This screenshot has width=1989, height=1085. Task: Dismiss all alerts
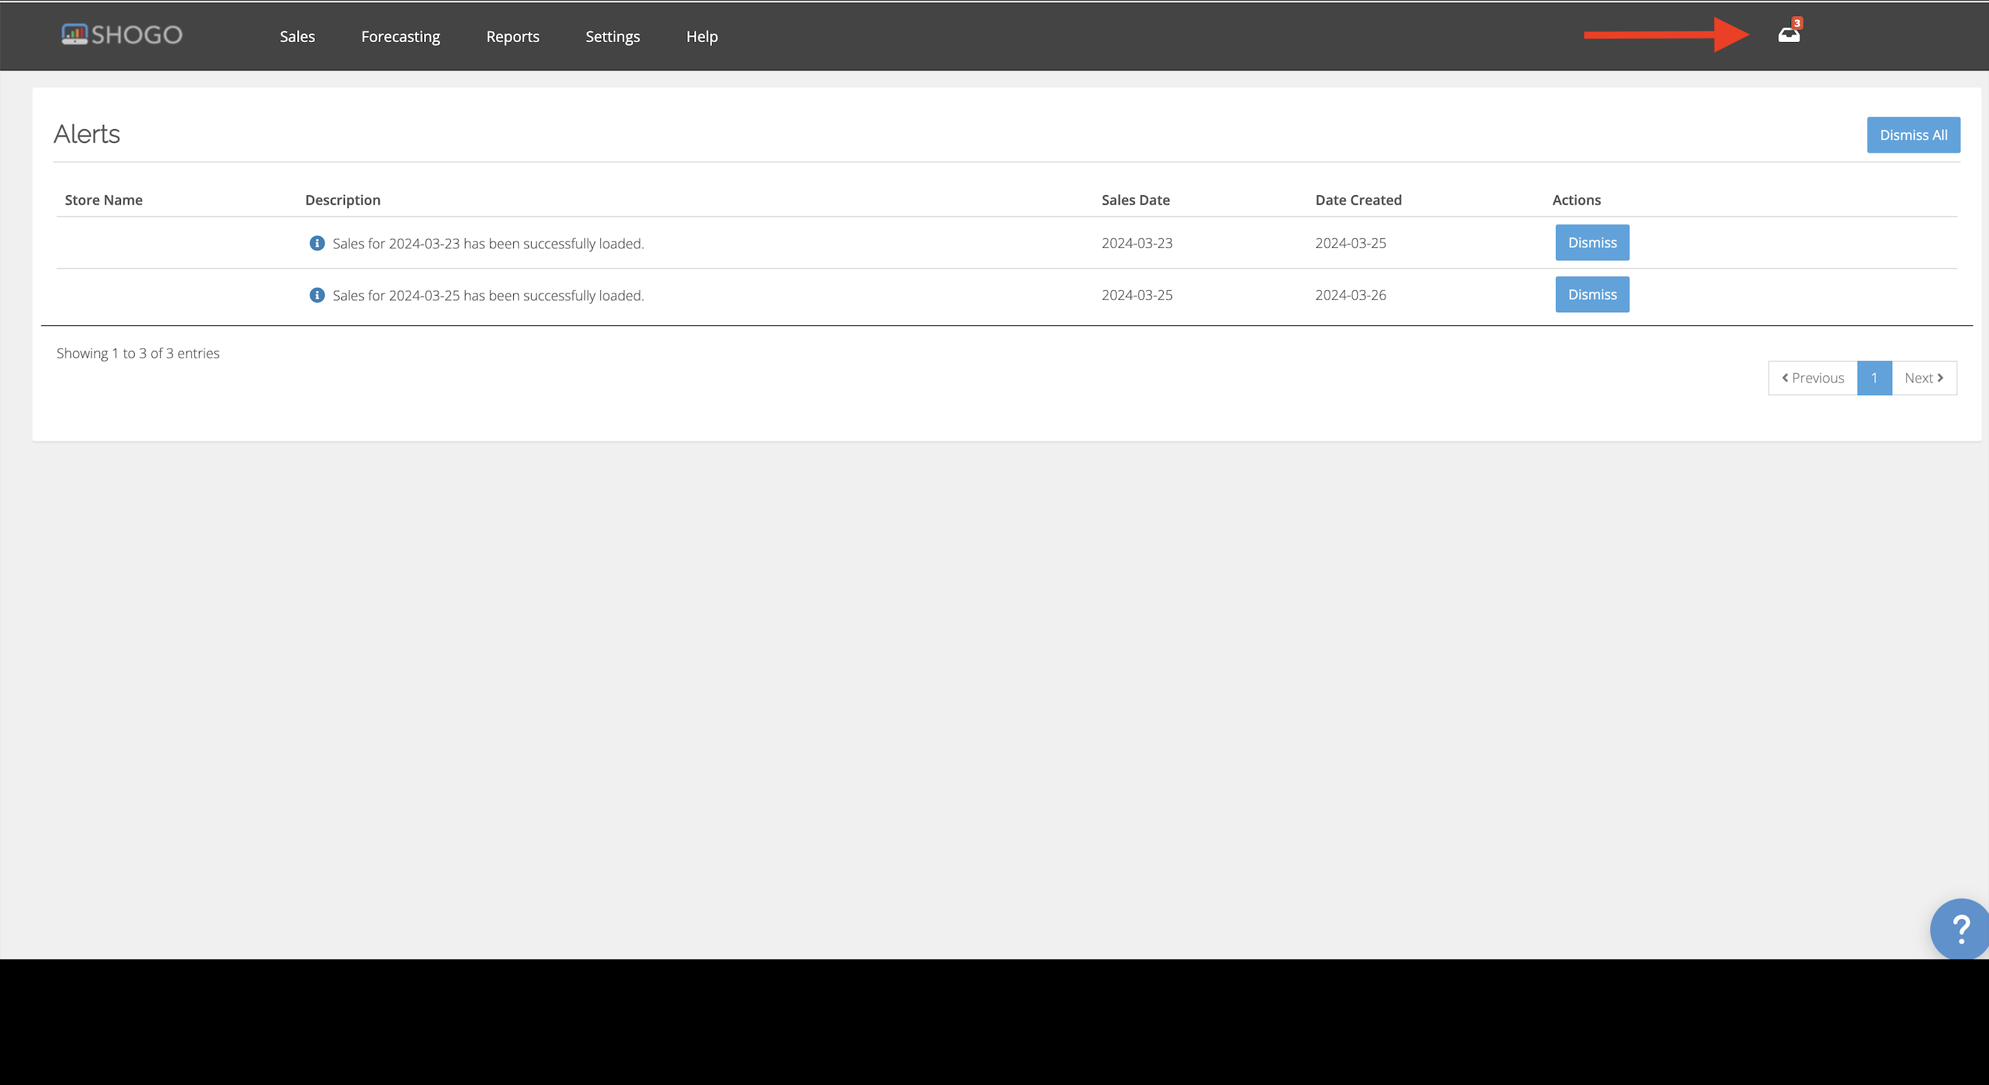pos(1913,135)
